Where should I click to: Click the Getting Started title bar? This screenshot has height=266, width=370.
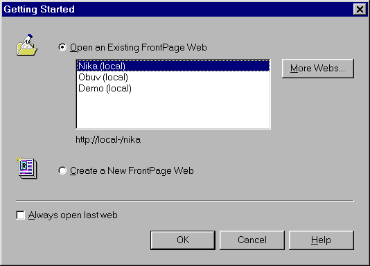click(177, 10)
